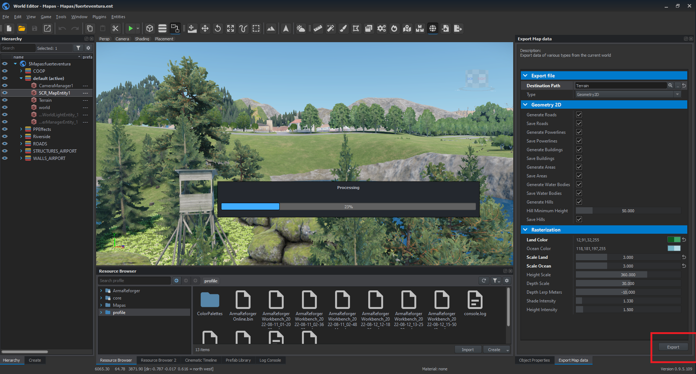Screen dimensions: 696x374
Task: Expand the COOP layer in Hierarchy
Action: point(21,71)
